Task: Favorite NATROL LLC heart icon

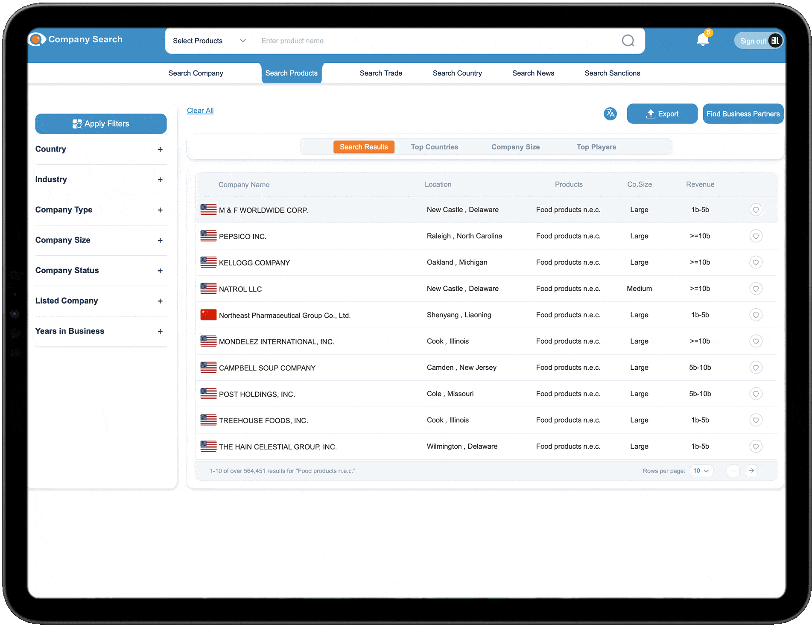Action: tap(756, 289)
